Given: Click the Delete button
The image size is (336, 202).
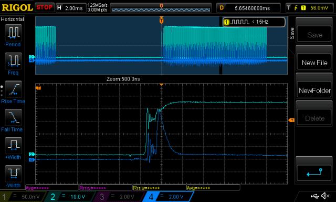Looking at the screenshot, I should (x=314, y=118).
